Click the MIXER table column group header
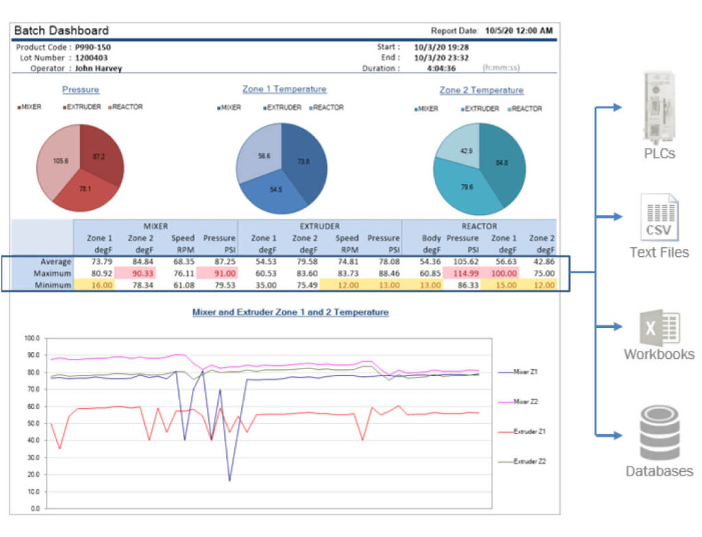The width and height of the screenshot is (702, 537). coord(156,226)
